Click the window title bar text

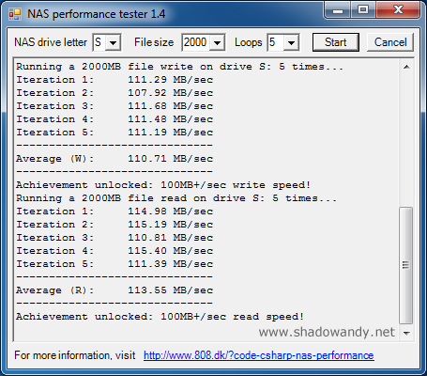pyautogui.click(x=96, y=14)
